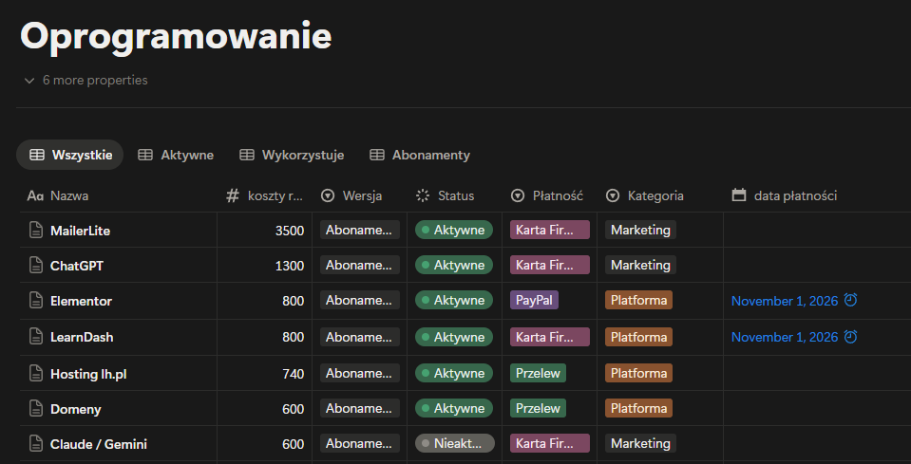Click the status spinner icon in Status header
Image resolution: width=911 pixels, height=464 pixels.
pyautogui.click(x=423, y=196)
